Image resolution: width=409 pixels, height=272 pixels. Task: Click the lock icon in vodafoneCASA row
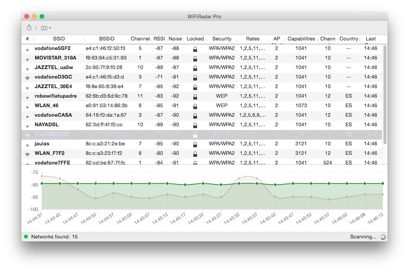click(195, 116)
